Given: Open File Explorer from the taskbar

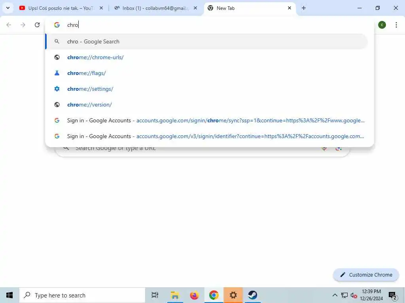Looking at the screenshot, I should tap(175, 295).
